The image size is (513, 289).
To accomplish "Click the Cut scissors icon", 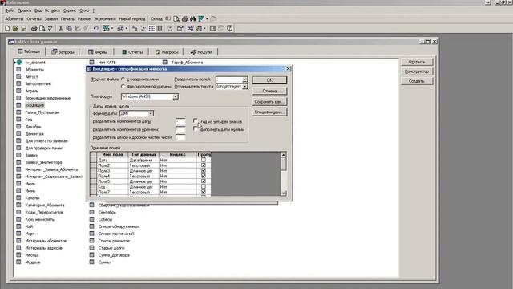I will click(61, 29).
